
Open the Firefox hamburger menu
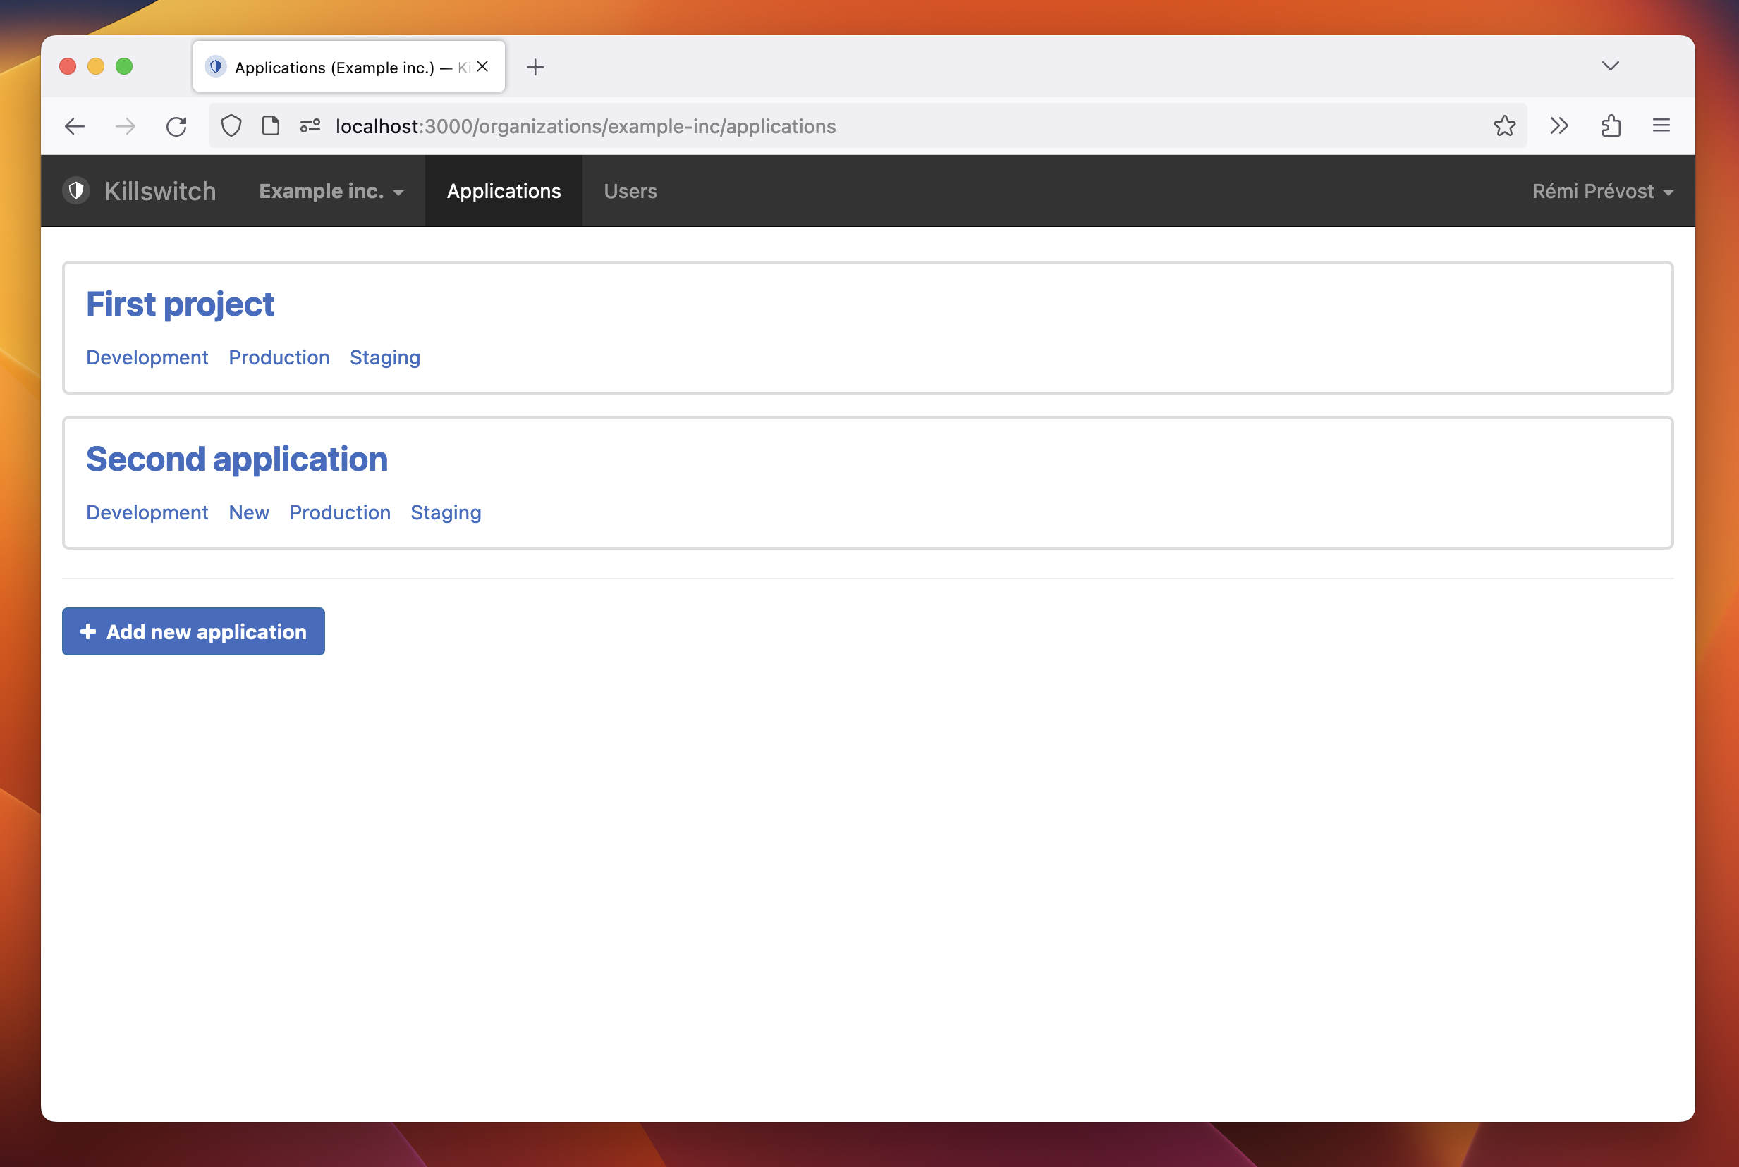tap(1661, 125)
